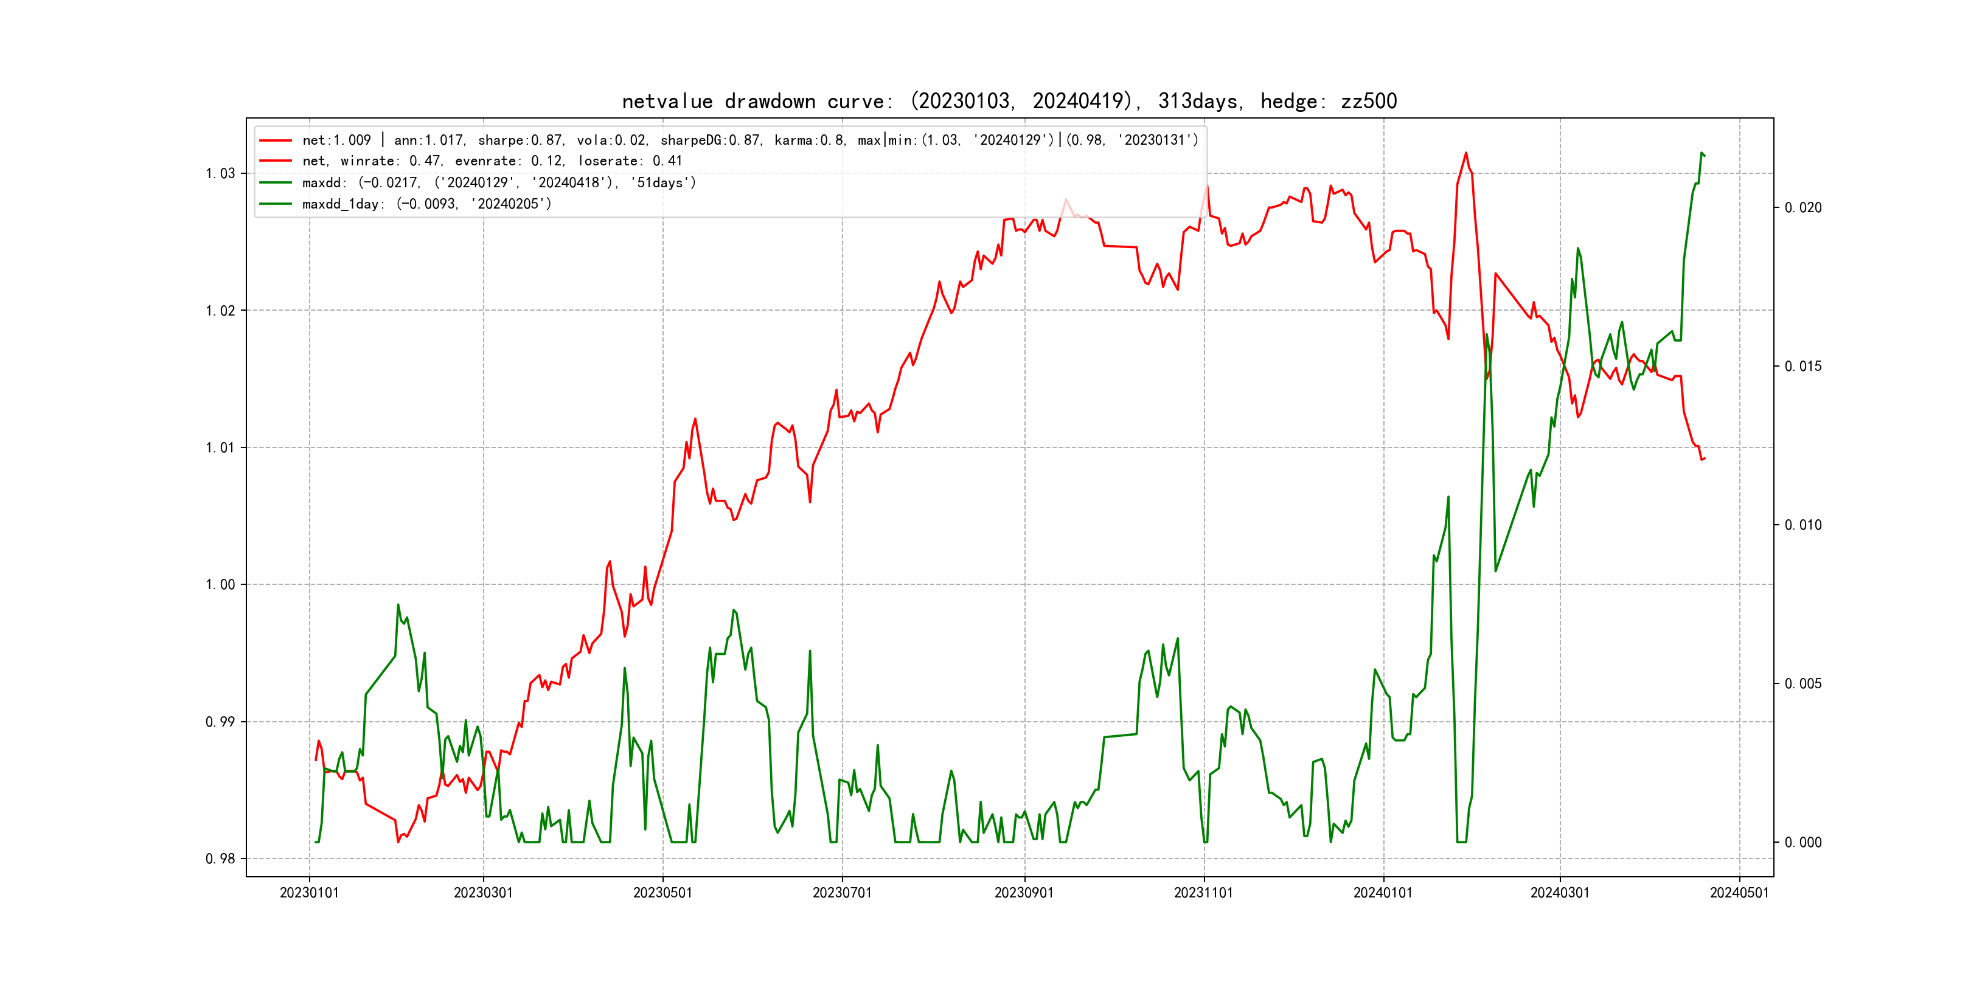Click green line swatch beside 'maxdd_1day' legend entry
Screen dimensions: 1971x985
click(276, 204)
